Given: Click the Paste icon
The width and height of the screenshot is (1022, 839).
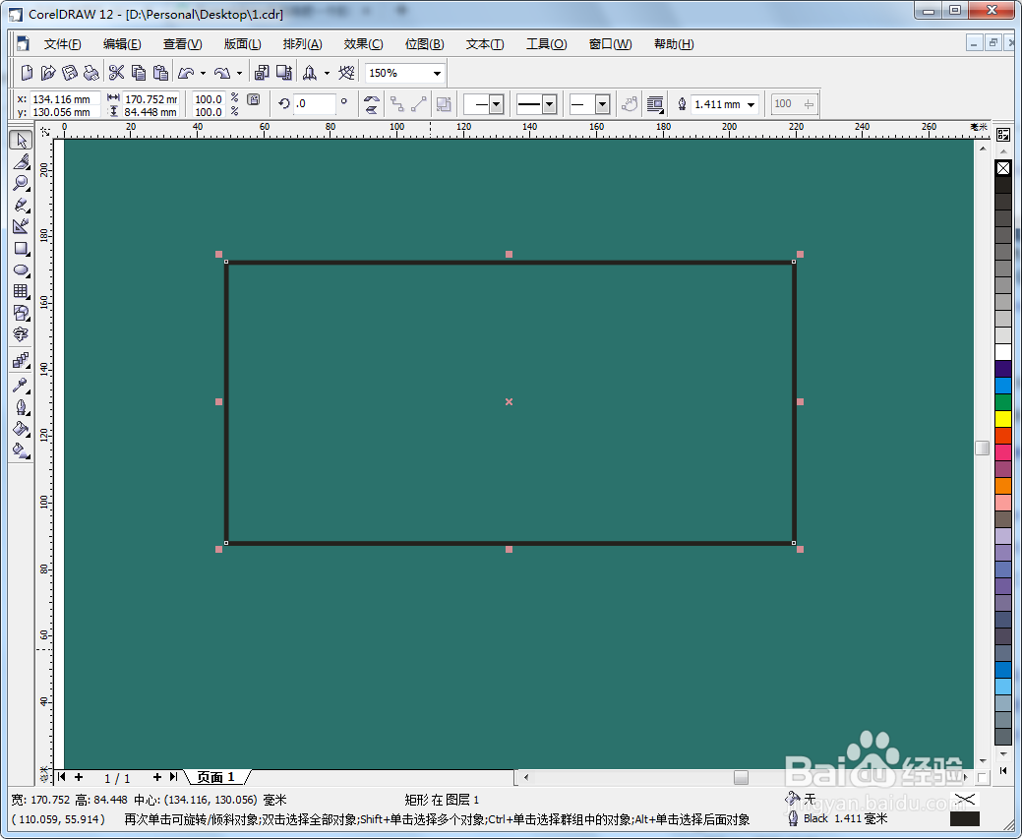Looking at the screenshot, I should point(160,73).
